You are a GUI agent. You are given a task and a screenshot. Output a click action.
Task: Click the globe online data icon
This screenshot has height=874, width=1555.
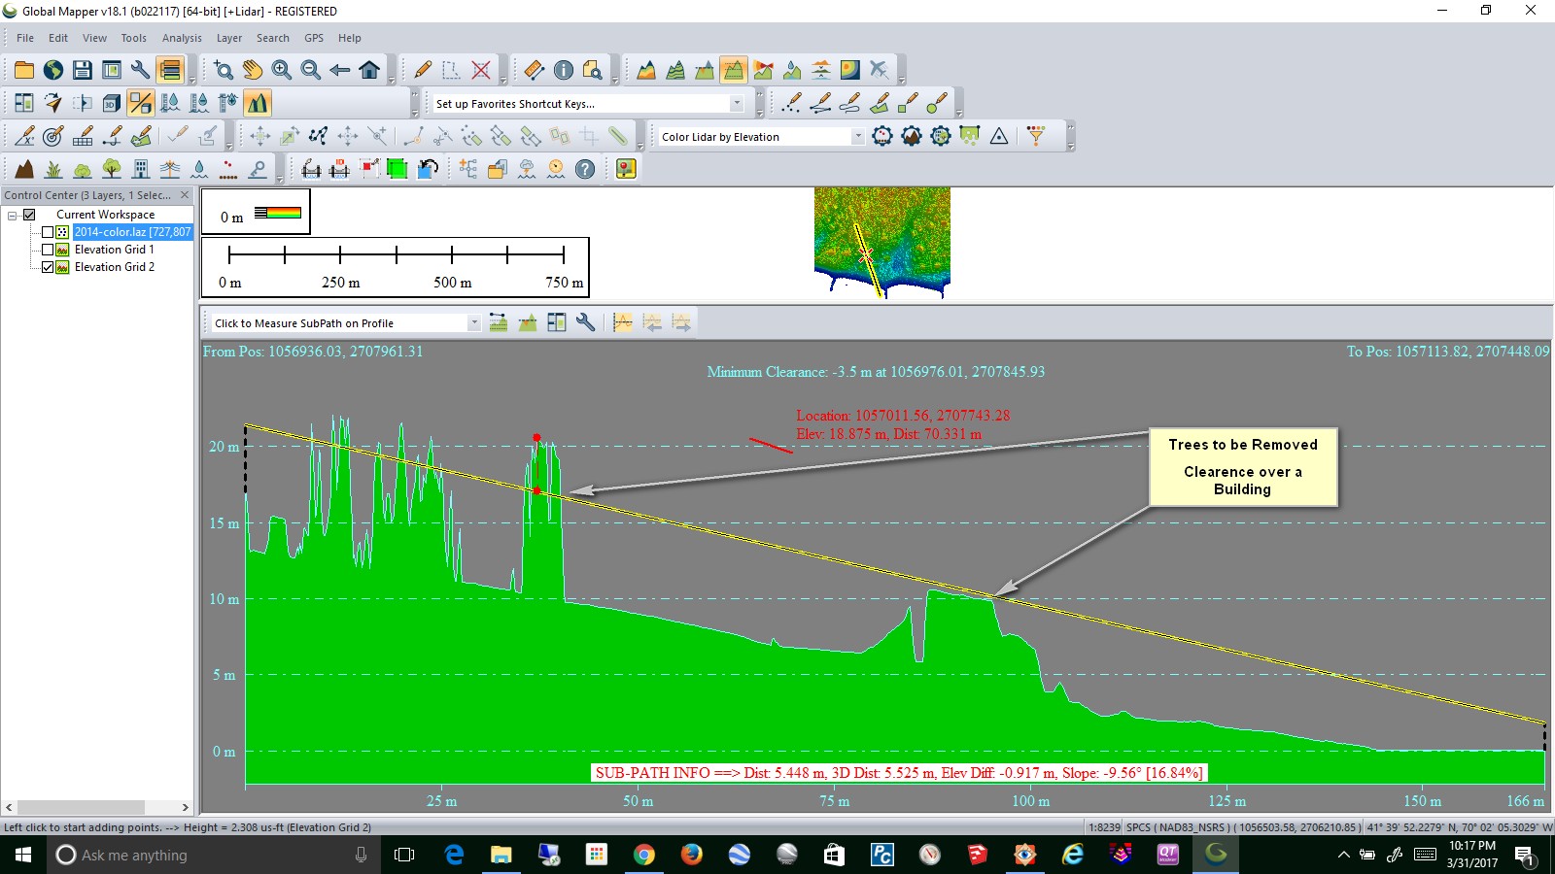coord(53,70)
